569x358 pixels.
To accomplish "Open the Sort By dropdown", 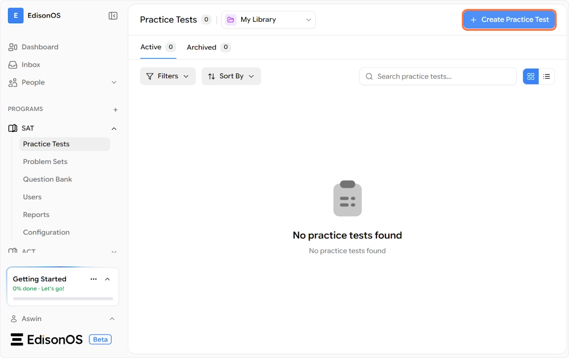I will 231,76.
